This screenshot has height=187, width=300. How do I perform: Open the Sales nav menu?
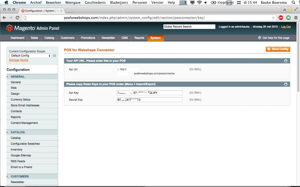point(34,38)
